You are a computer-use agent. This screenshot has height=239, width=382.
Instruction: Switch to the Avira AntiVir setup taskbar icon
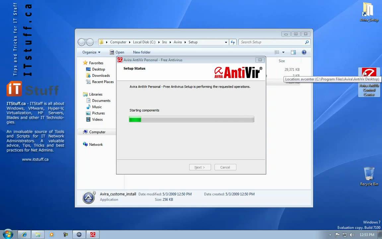93,235
